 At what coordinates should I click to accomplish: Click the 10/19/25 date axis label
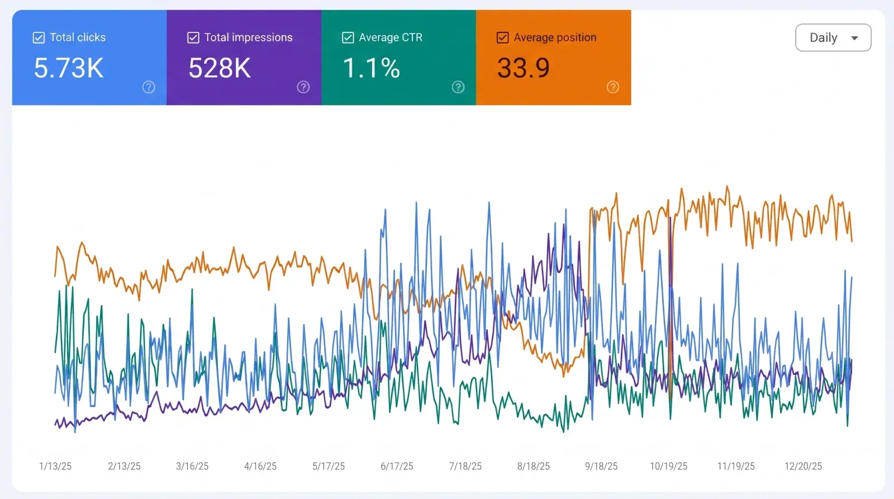point(669,466)
